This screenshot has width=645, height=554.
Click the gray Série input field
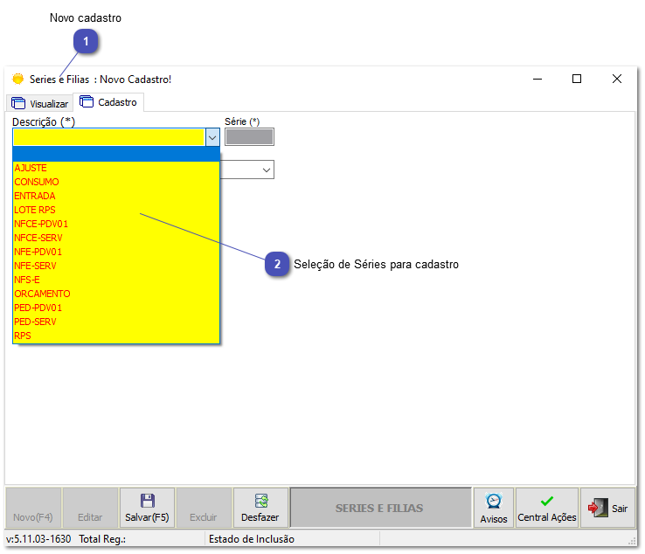249,137
